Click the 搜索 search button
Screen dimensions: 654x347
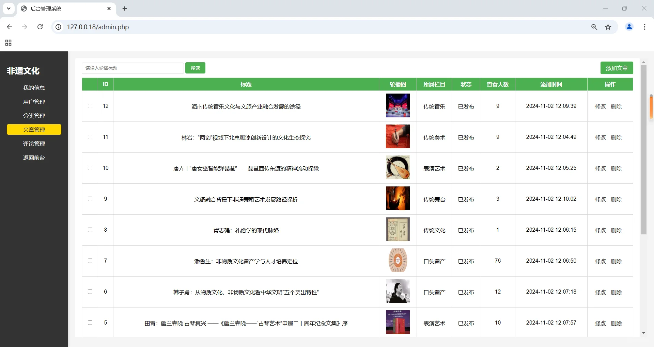(x=195, y=68)
